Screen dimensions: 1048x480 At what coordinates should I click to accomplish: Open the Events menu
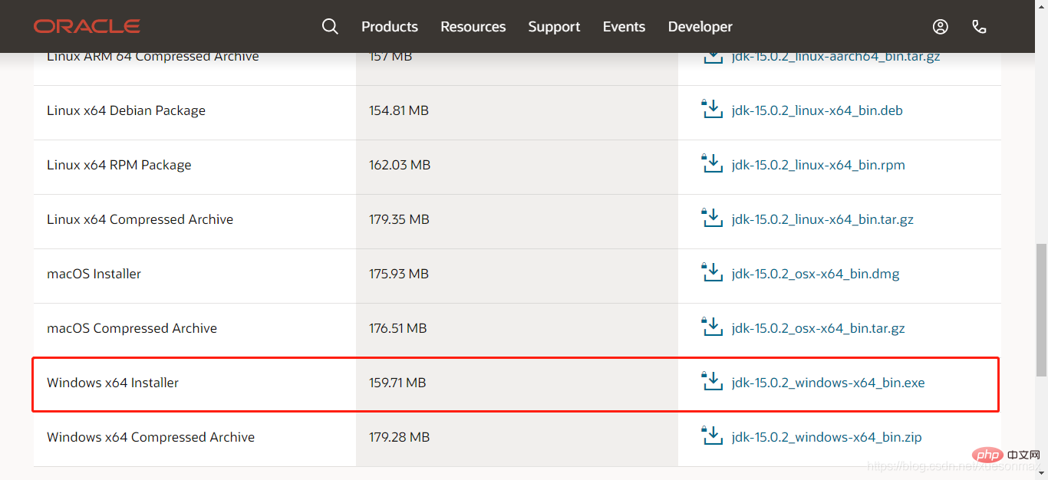(x=624, y=27)
